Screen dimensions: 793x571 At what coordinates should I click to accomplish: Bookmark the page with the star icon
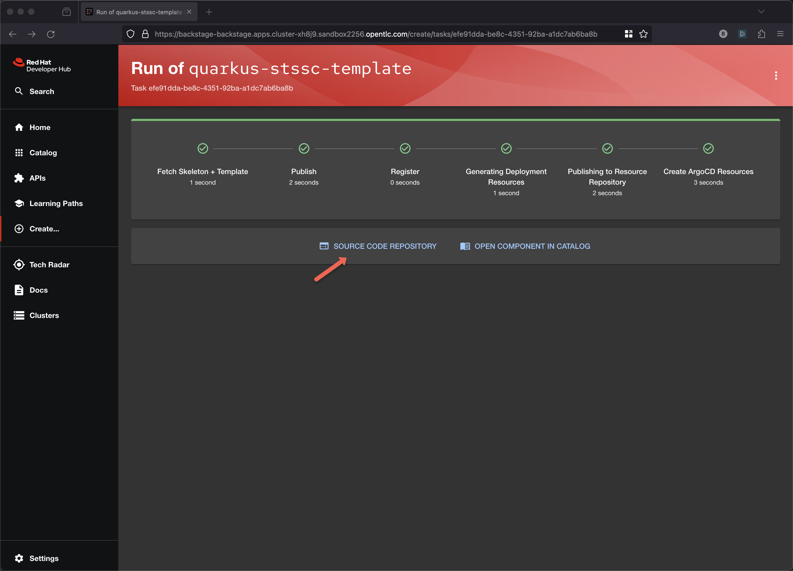[643, 34]
